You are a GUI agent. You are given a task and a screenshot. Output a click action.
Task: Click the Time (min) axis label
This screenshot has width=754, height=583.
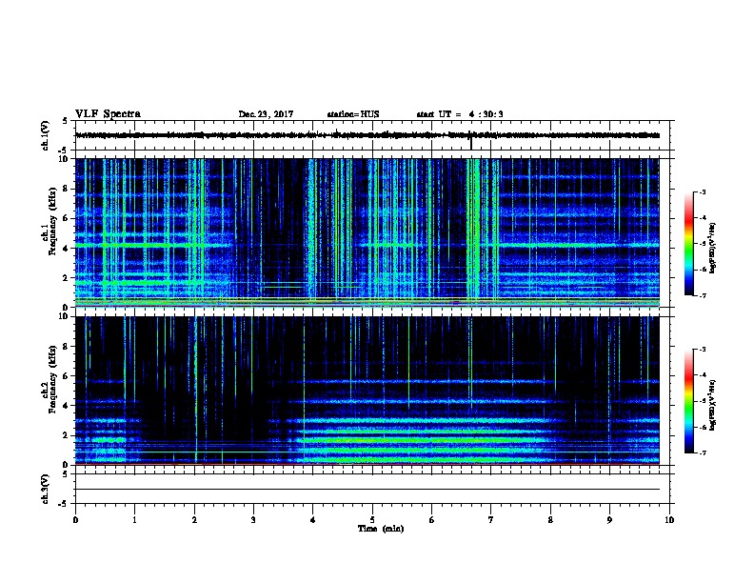[x=381, y=529]
